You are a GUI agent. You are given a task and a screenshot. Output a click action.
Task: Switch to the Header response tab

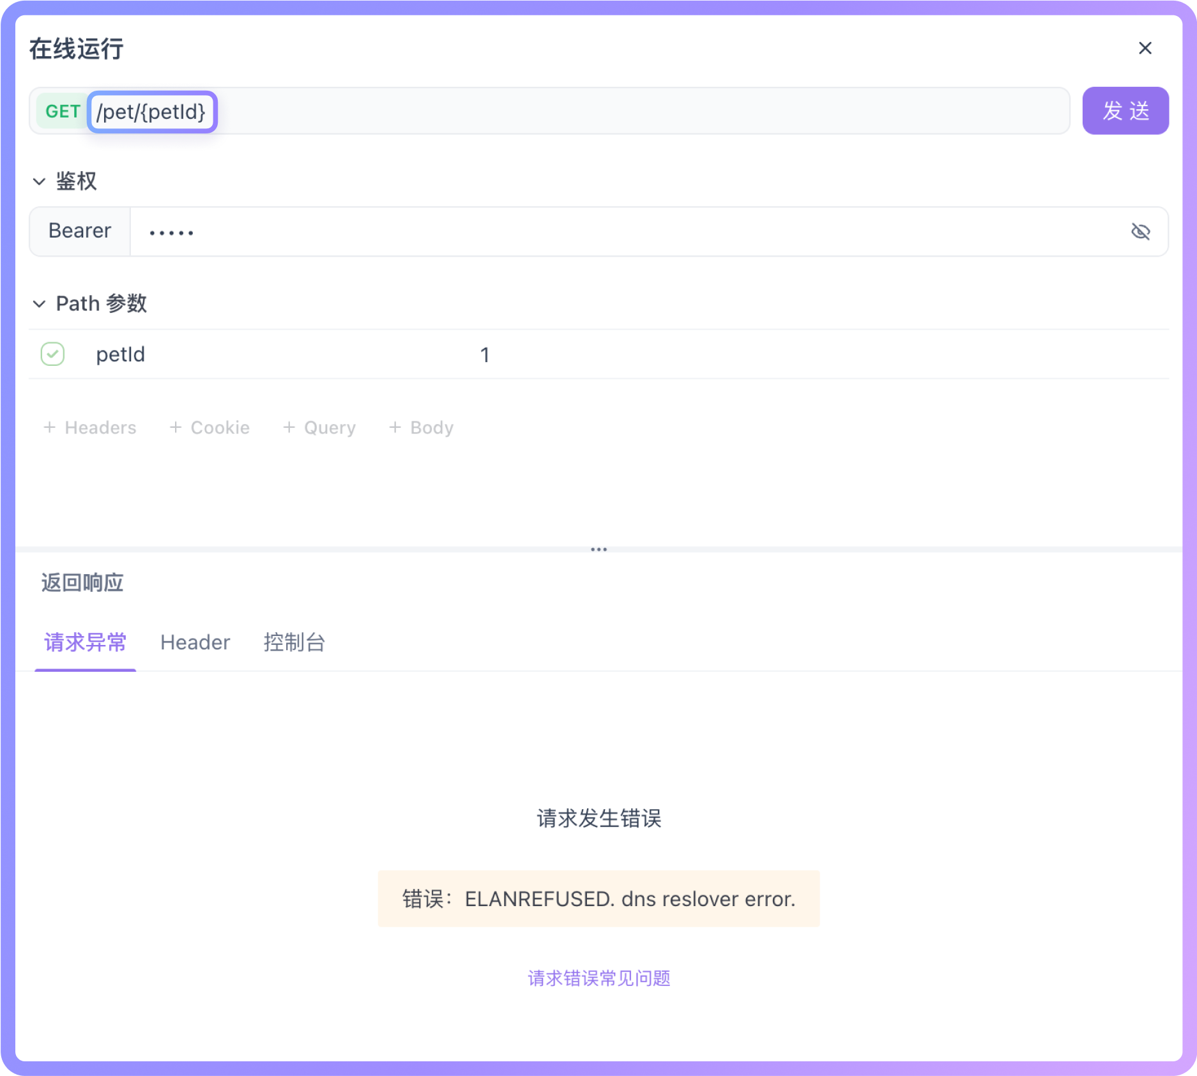[x=195, y=642]
